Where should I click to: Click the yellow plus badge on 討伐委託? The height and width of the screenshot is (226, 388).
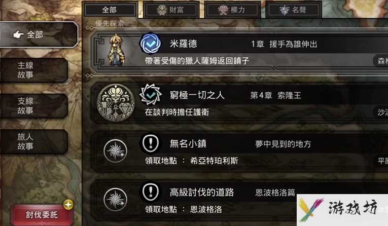click(x=68, y=205)
